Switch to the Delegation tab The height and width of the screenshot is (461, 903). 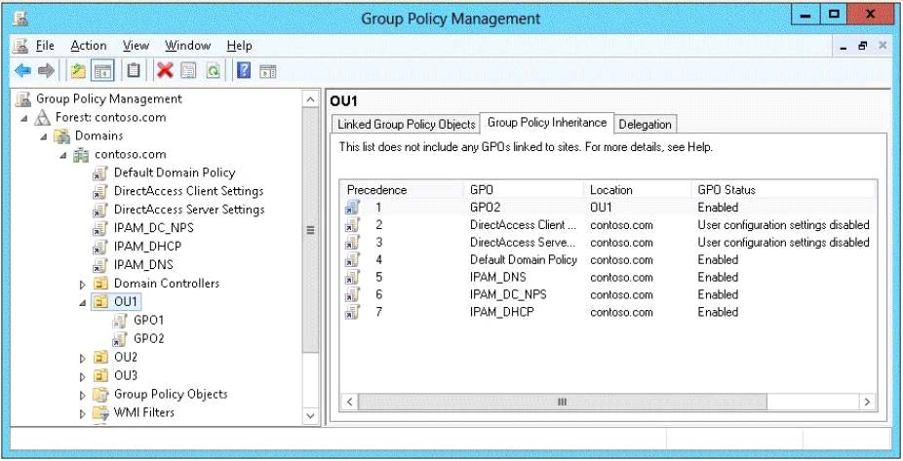645,124
